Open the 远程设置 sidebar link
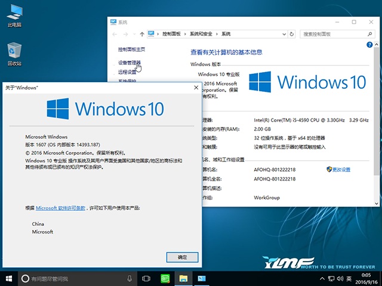 click(x=127, y=71)
